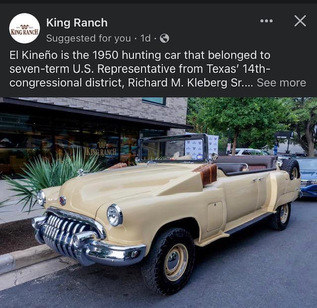Click the Suggested for you label
This screenshot has width=317, height=308.
88,38
